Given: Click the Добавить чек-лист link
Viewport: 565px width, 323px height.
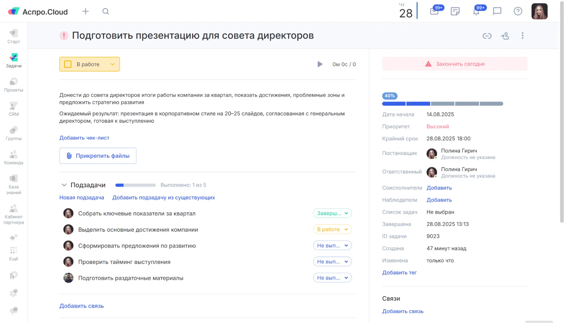Looking at the screenshot, I should (x=84, y=138).
